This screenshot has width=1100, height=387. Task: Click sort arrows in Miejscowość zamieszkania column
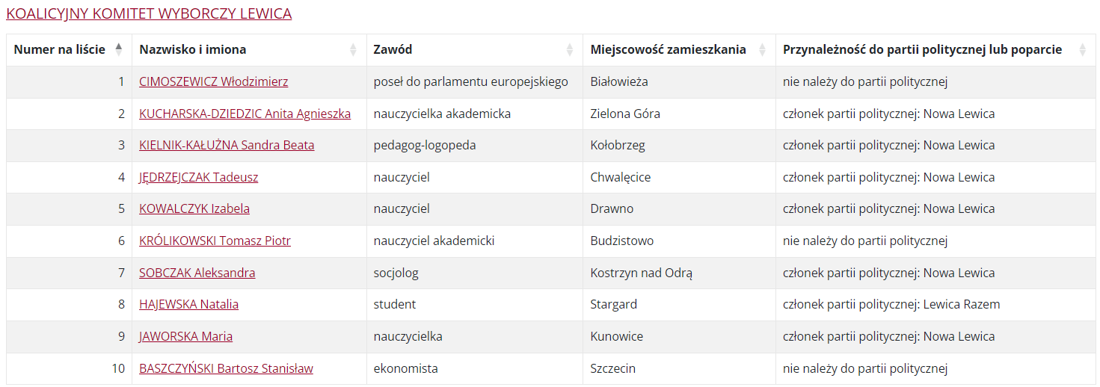(762, 50)
